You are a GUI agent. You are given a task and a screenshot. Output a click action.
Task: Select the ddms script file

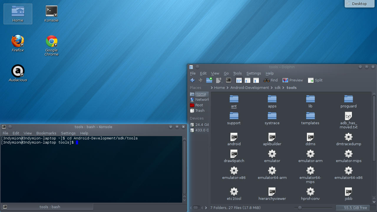(x=310, y=139)
